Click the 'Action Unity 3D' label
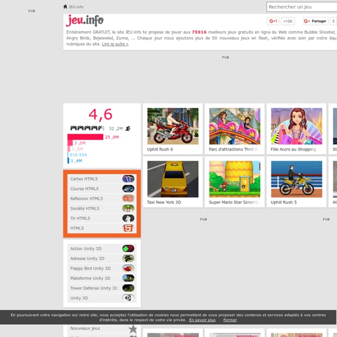This screenshot has width=337, height=337. (x=86, y=249)
